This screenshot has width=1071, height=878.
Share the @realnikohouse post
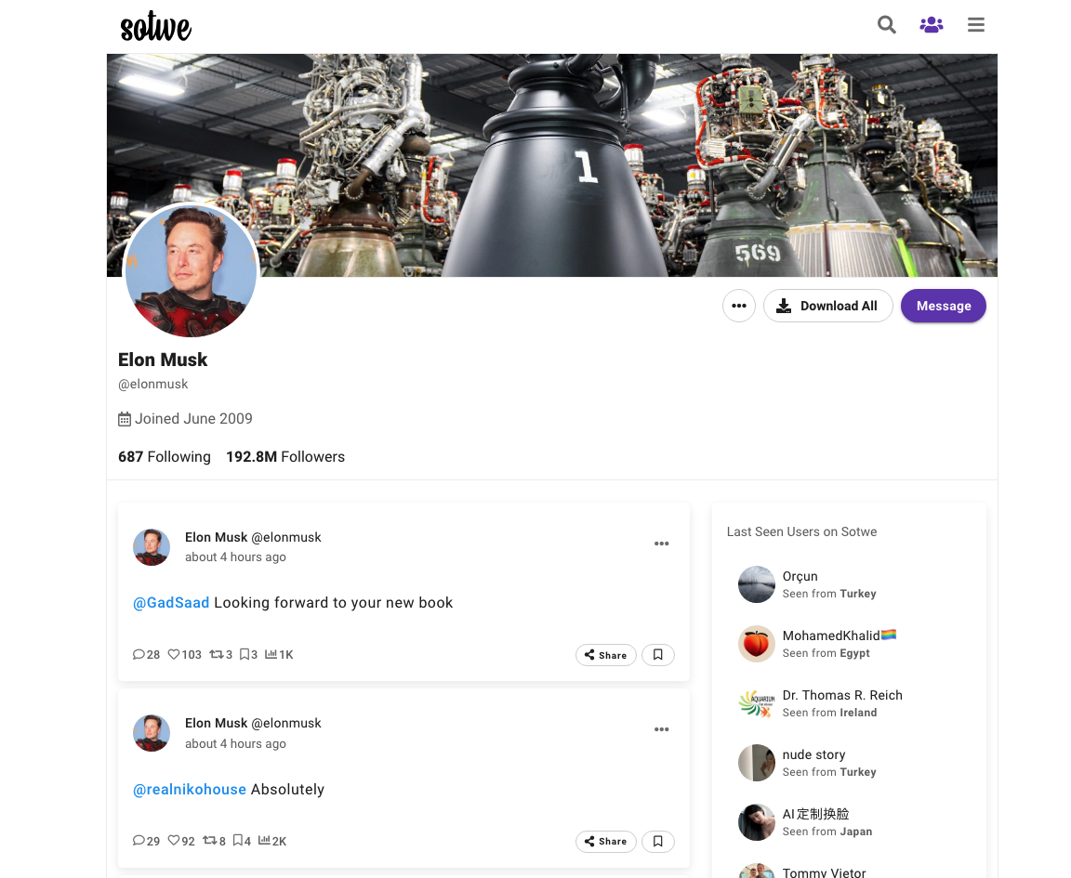pos(606,841)
